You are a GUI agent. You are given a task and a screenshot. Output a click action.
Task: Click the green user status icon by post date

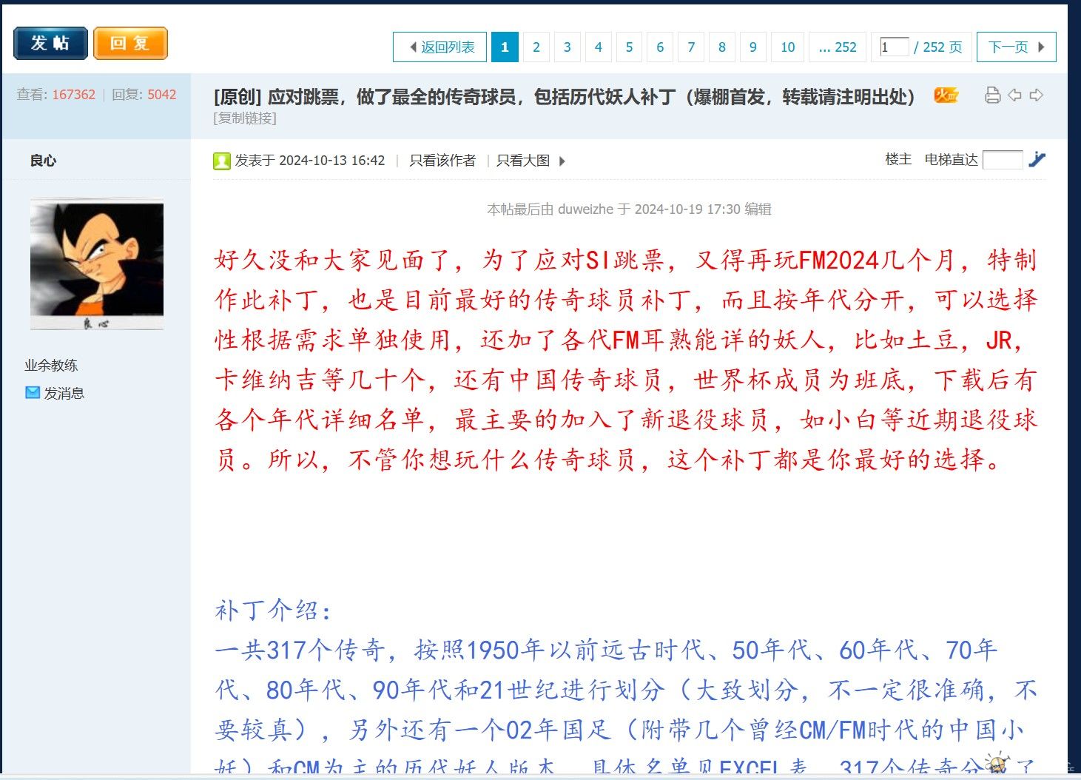(221, 161)
